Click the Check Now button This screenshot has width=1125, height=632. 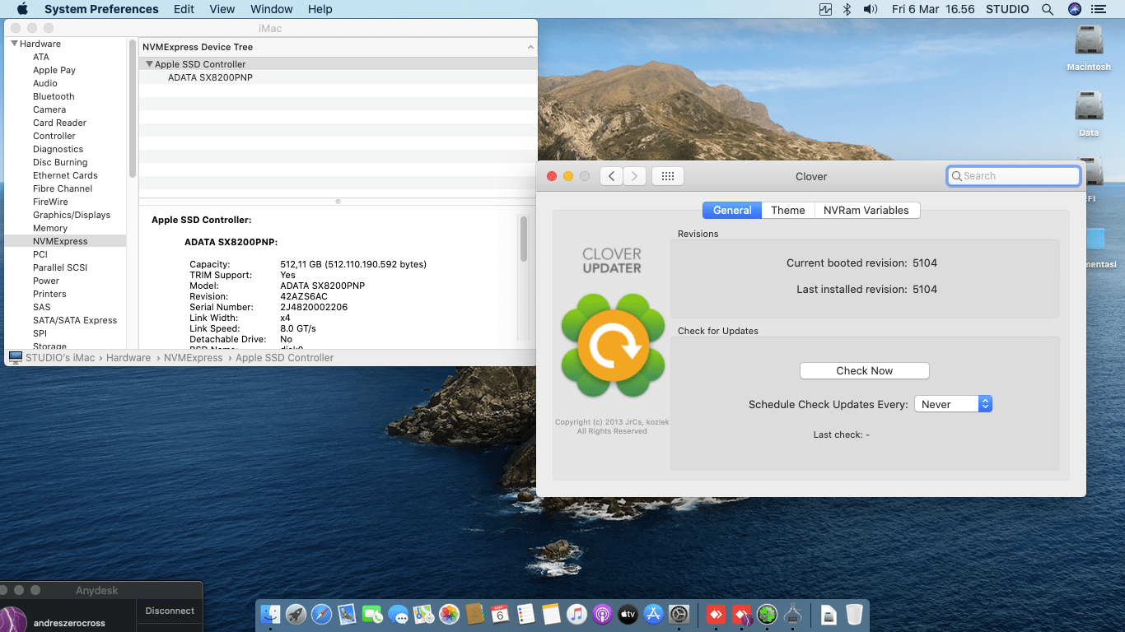(x=865, y=370)
